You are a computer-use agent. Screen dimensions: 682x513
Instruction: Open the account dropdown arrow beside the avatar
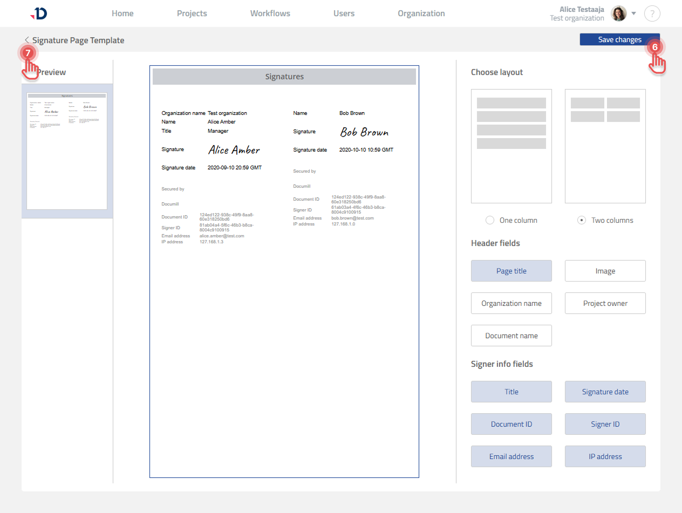coord(634,13)
